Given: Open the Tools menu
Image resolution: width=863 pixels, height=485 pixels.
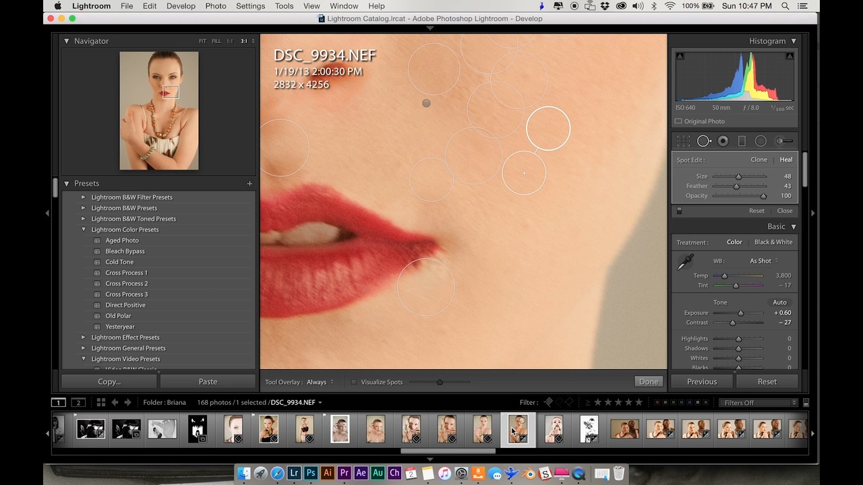Looking at the screenshot, I should tap(284, 6).
